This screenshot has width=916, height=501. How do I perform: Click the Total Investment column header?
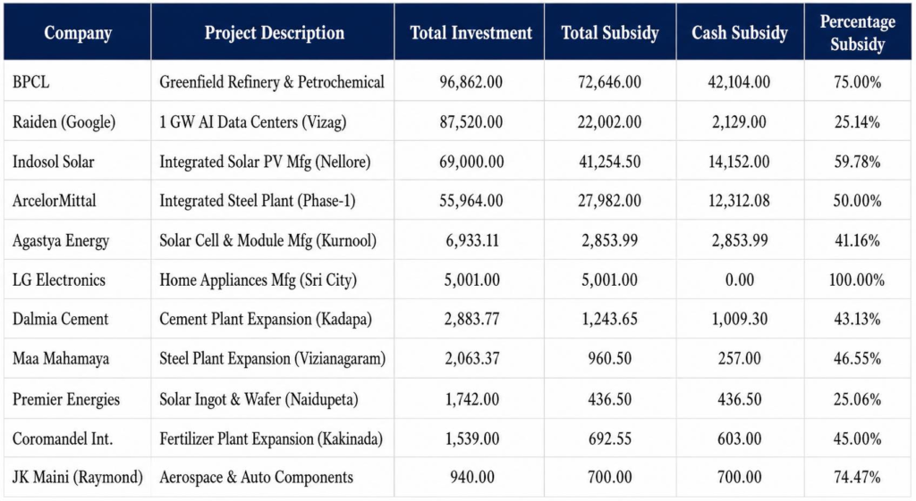click(x=471, y=33)
